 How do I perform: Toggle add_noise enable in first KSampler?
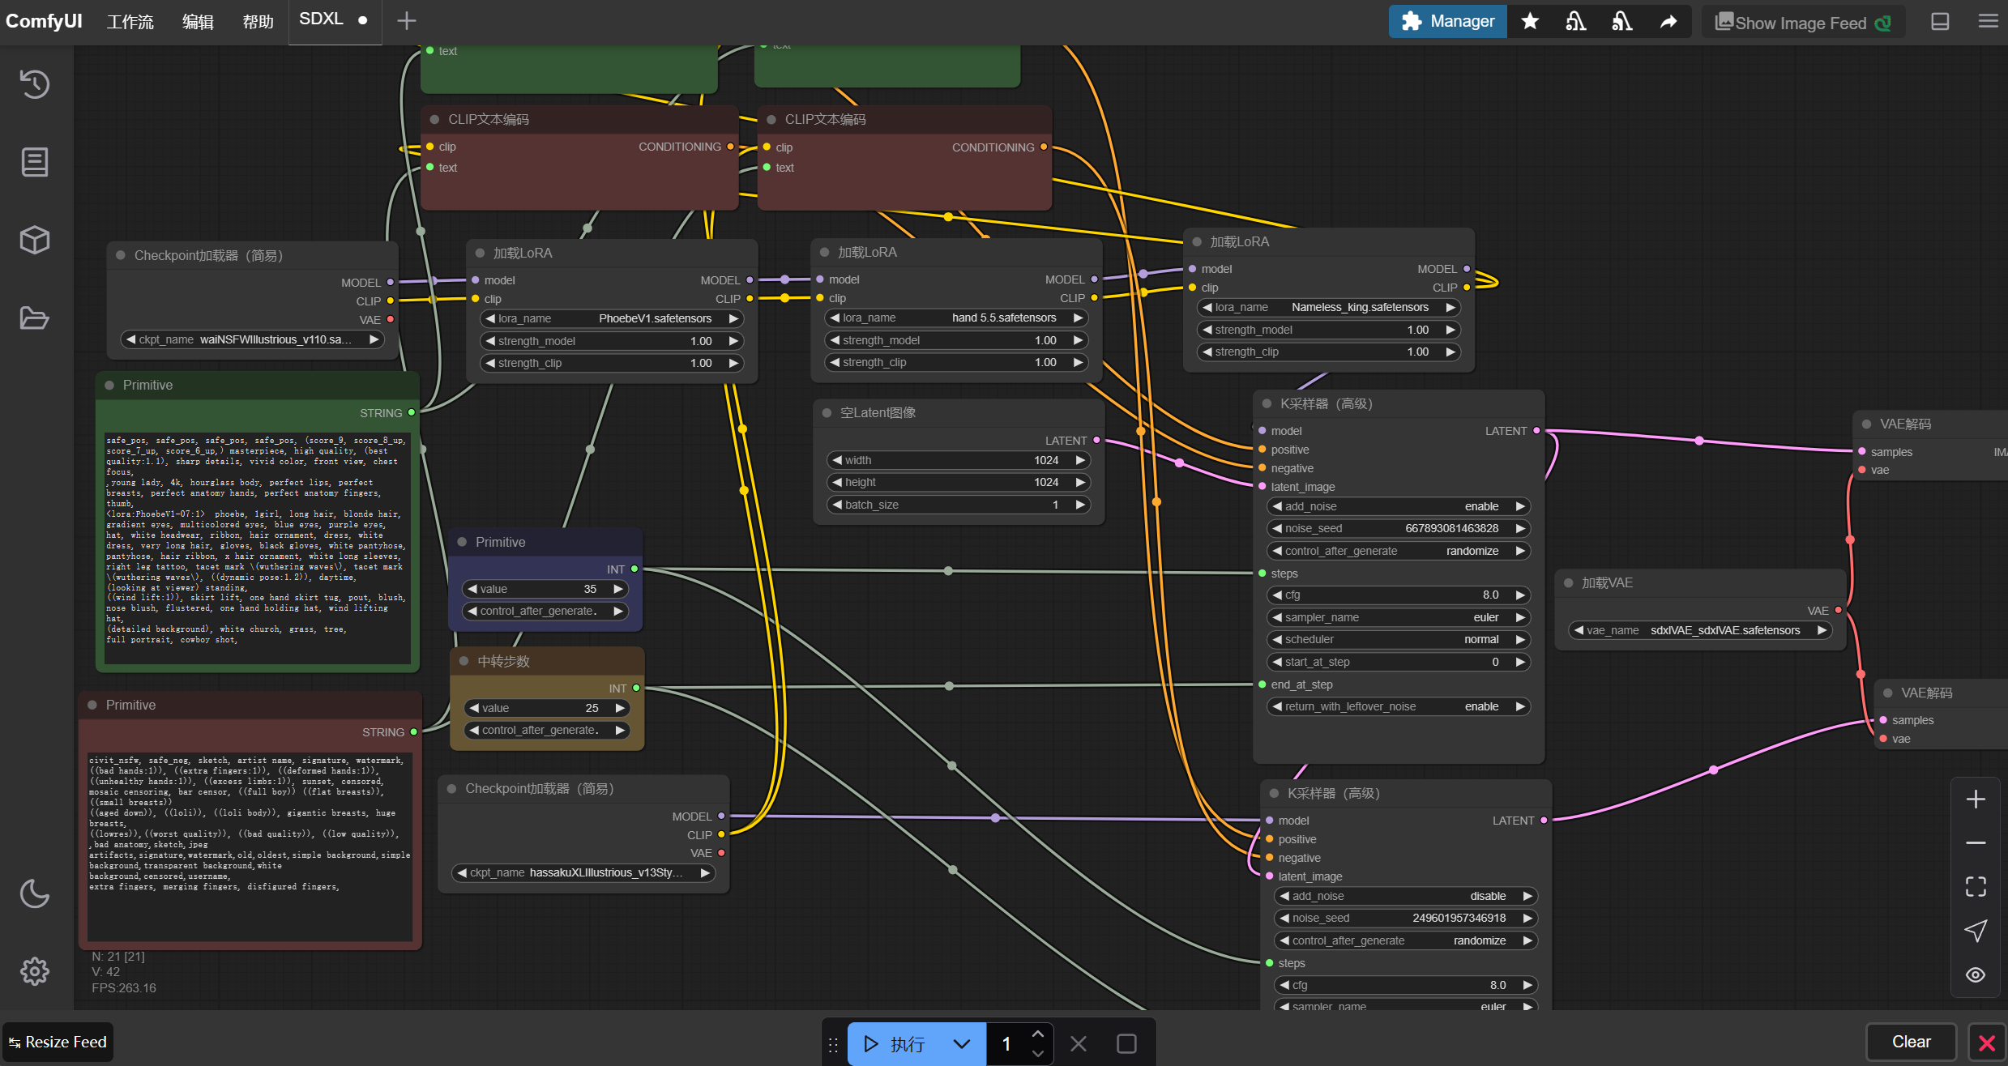(1398, 506)
